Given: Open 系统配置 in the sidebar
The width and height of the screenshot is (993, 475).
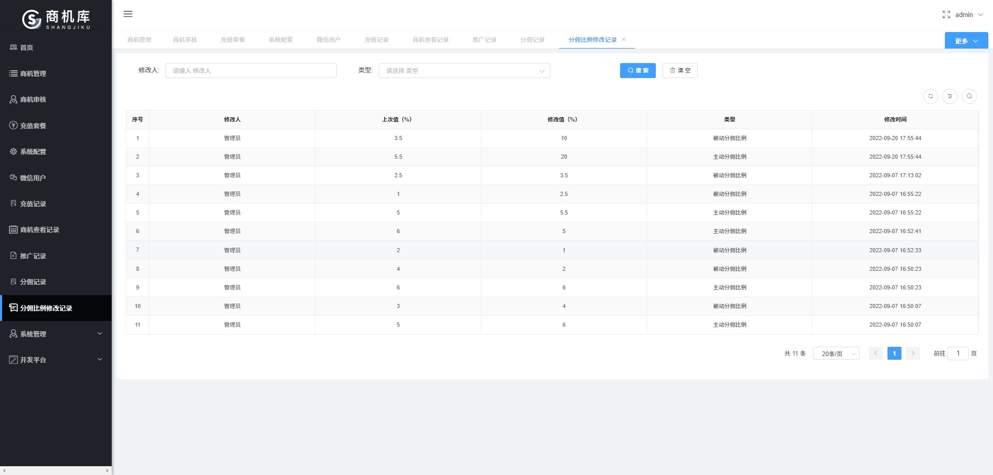Looking at the screenshot, I should point(56,151).
